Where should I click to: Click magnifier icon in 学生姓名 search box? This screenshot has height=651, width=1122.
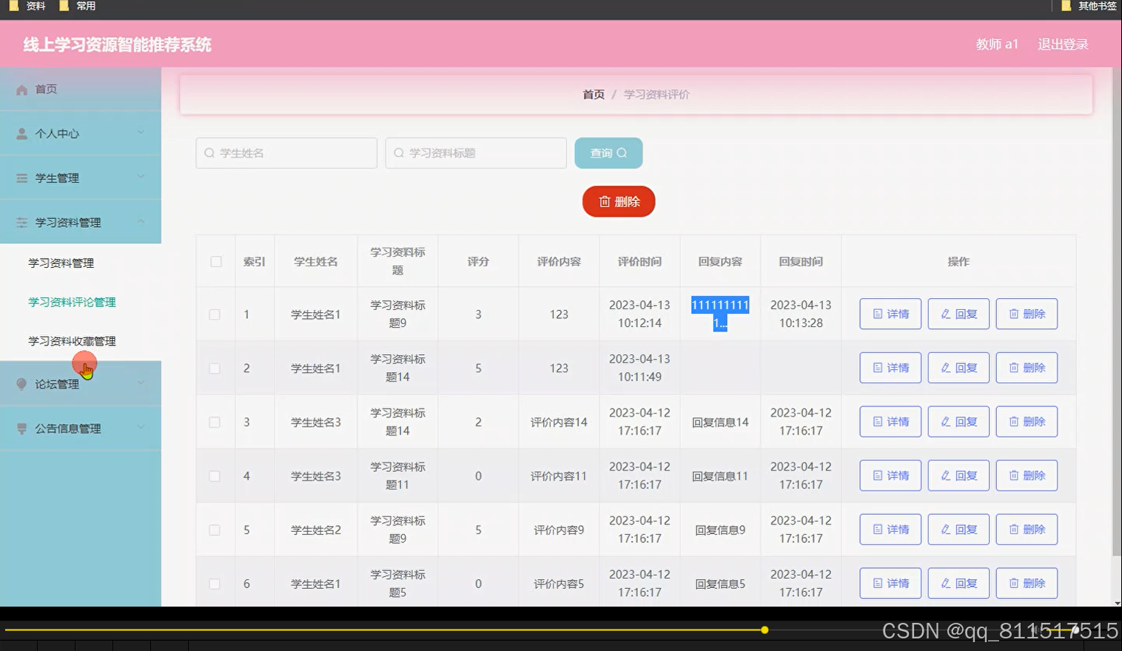pyautogui.click(x=209, y=153)
